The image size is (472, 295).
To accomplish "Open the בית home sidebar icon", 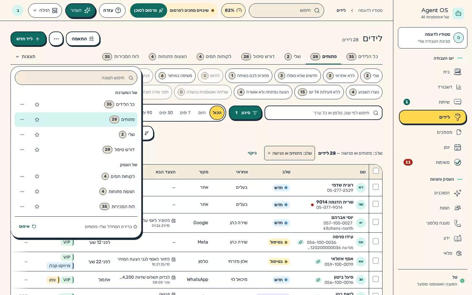I will pyautogui.click(x=458, y=72).
